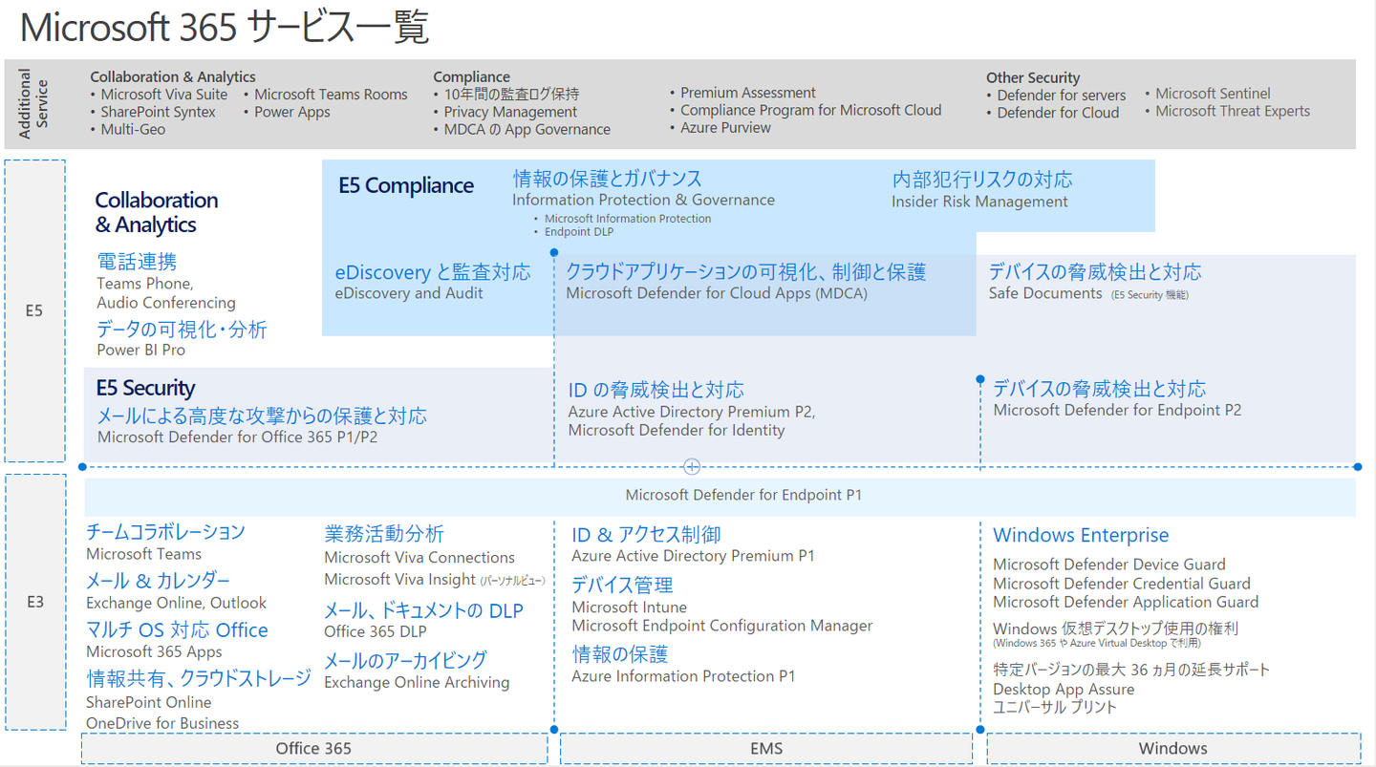
Task: Select the "メールのアーカイビング" heading
Action: coord(405,660)
